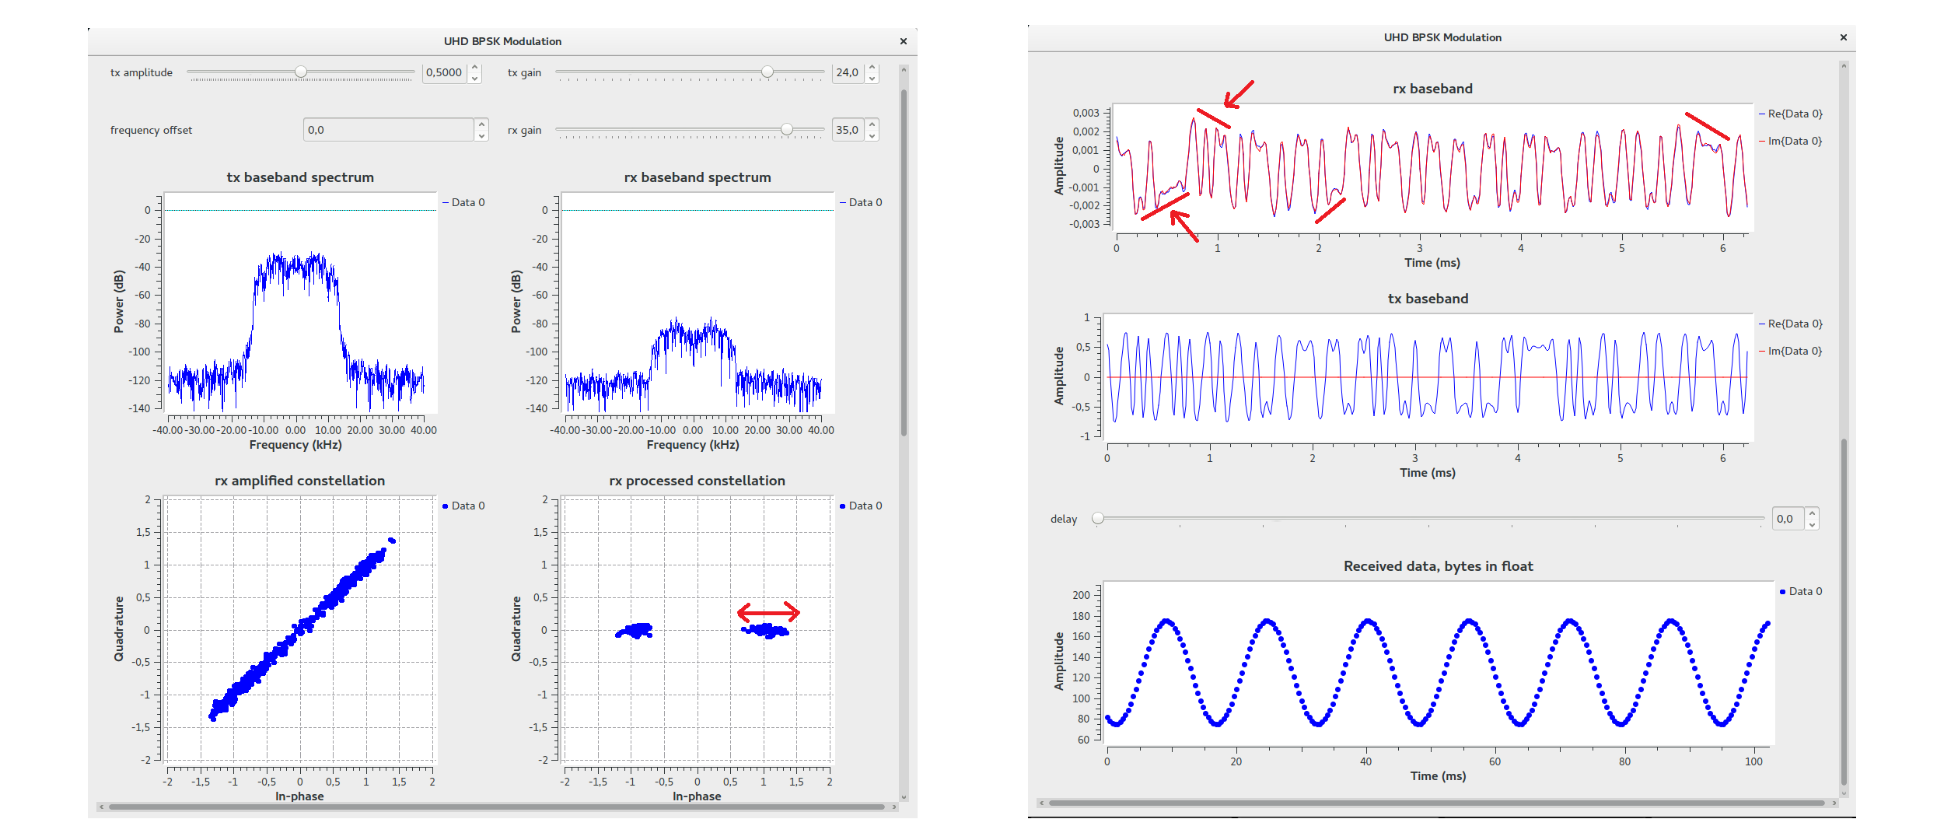Close the left UHD BPSK Modulation window
This screenshot has height=840, width=1944.
(x=904, y=41)
